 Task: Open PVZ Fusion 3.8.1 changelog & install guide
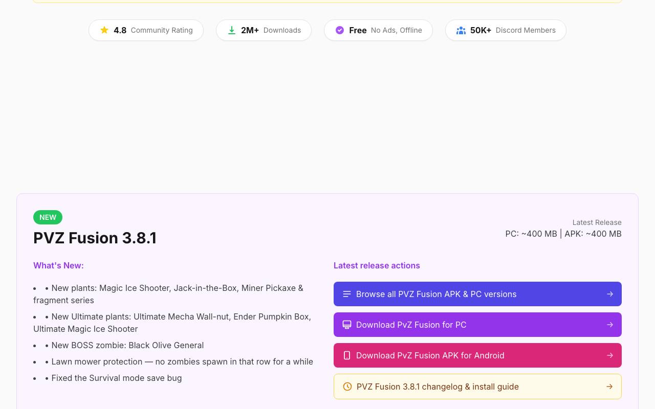pyautogui.click(x=477, y=387)
